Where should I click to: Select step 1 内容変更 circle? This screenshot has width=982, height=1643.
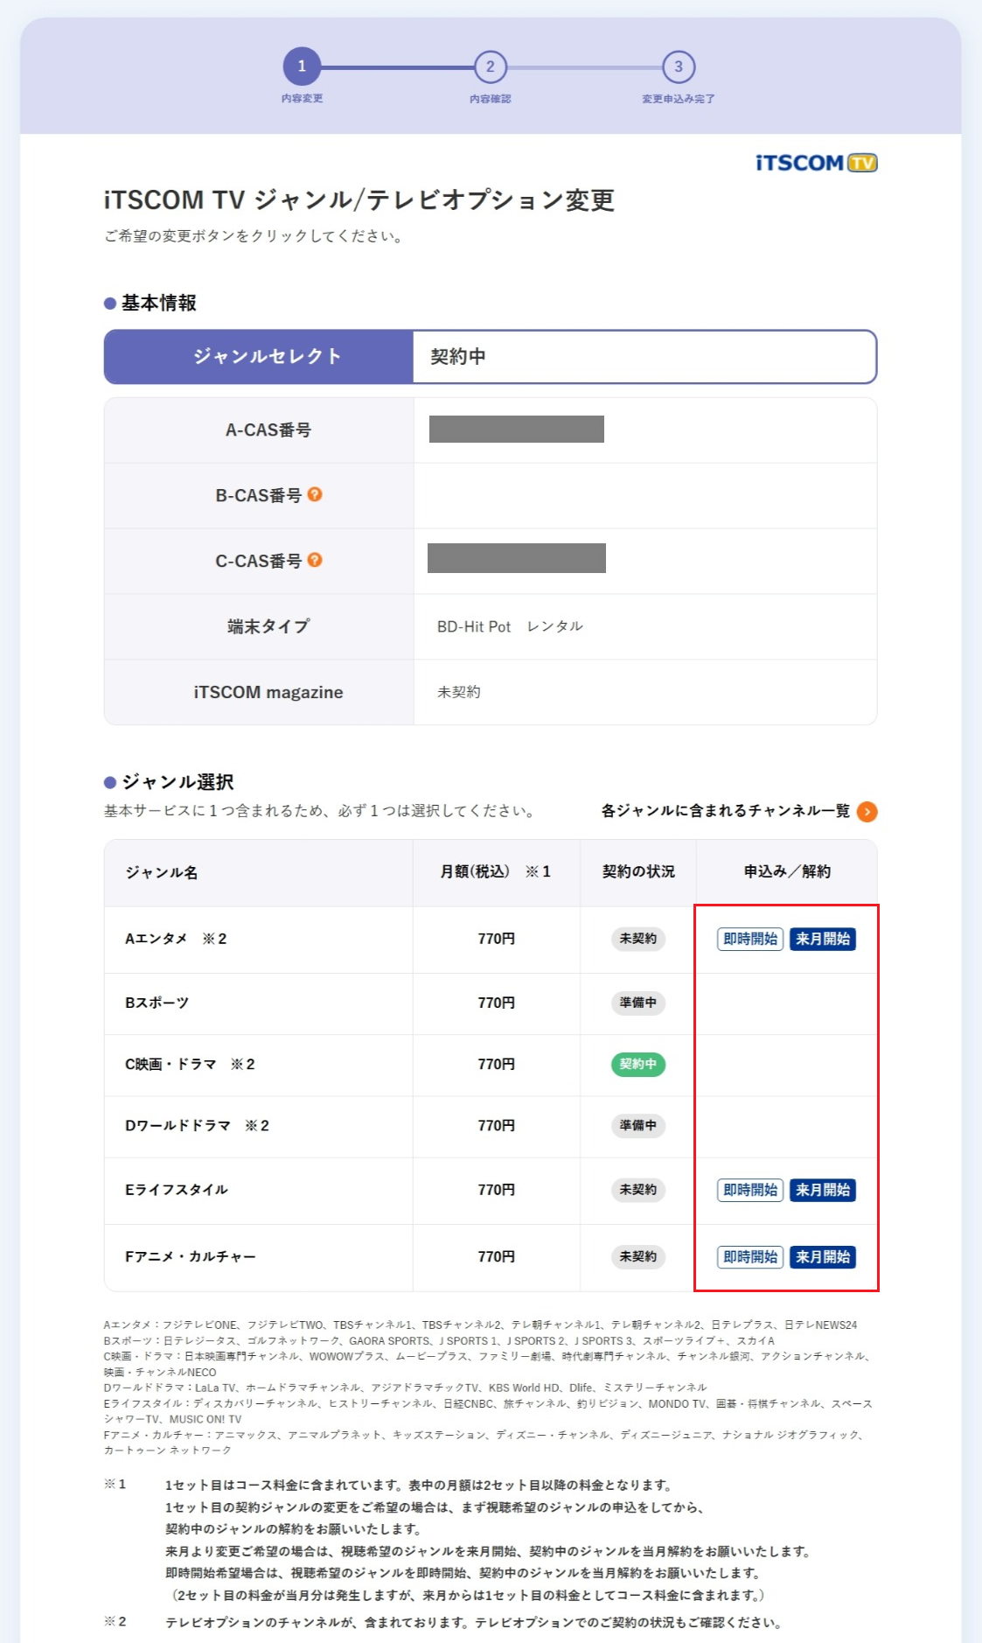click(302, 66)
